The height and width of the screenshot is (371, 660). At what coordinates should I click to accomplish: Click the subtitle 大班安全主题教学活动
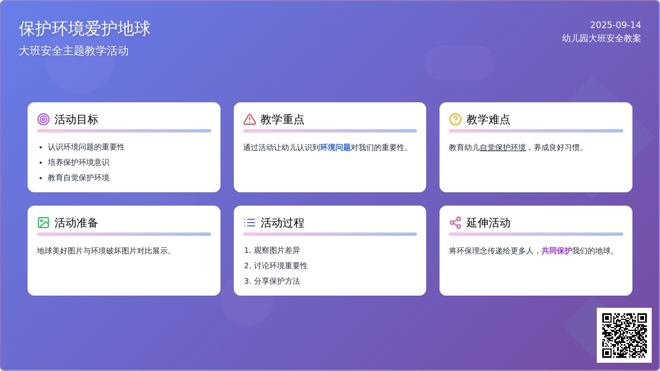(74, 51)
